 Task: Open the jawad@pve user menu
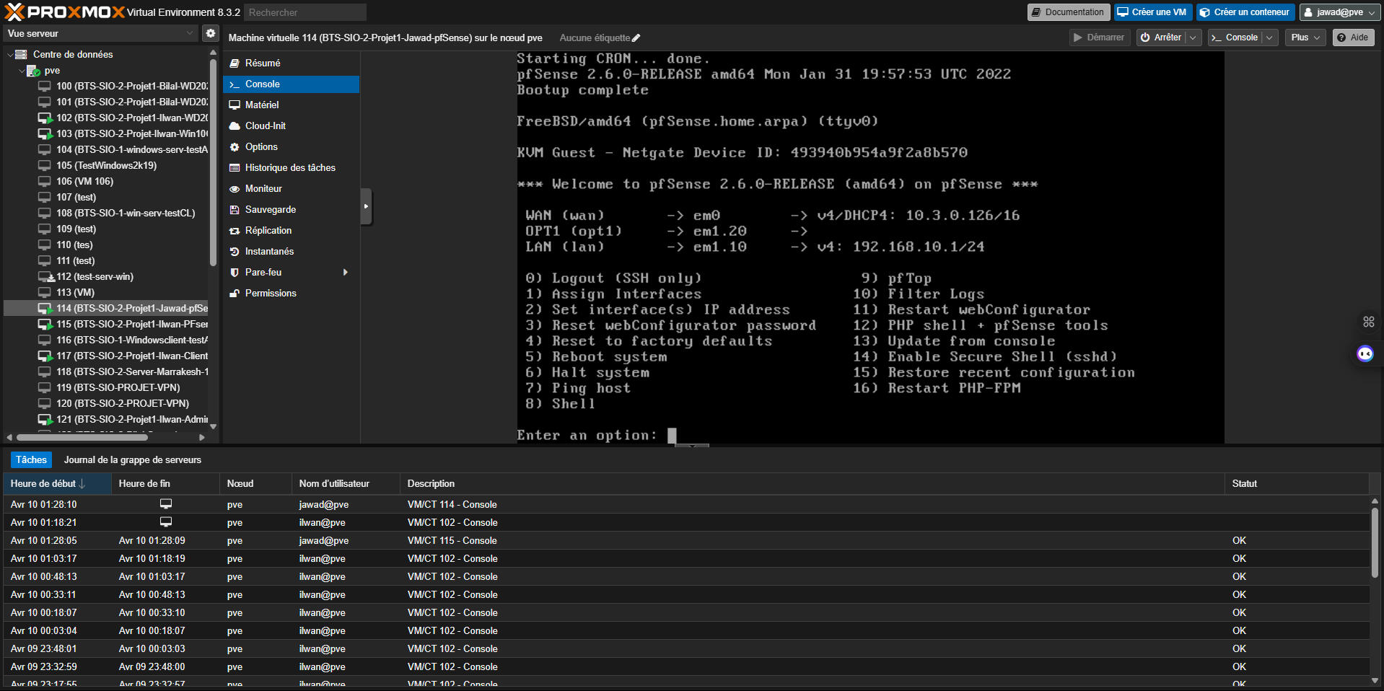click(x=1339, y=12)
